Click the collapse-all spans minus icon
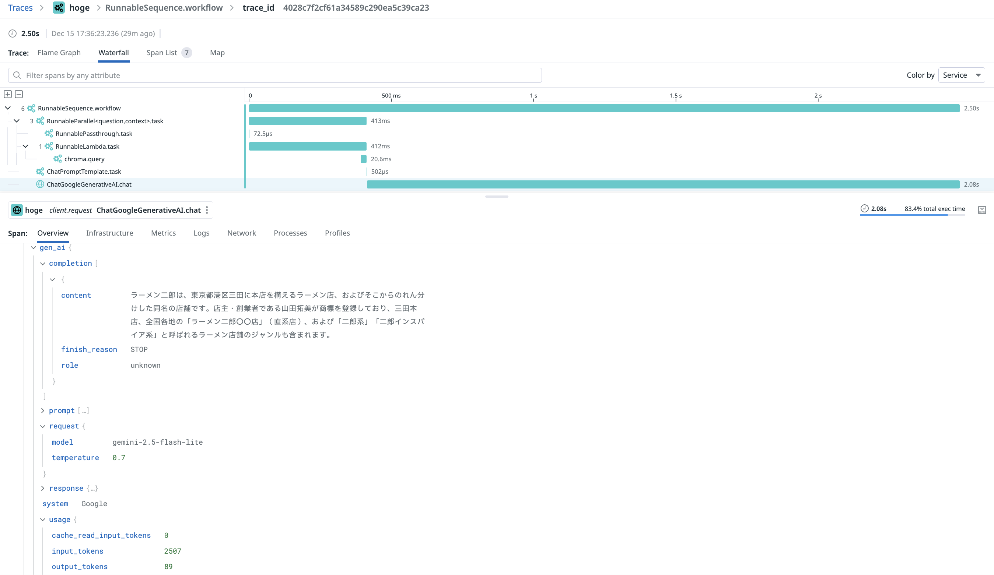This screenshot has height=575, width=994. tap(18, 94)
